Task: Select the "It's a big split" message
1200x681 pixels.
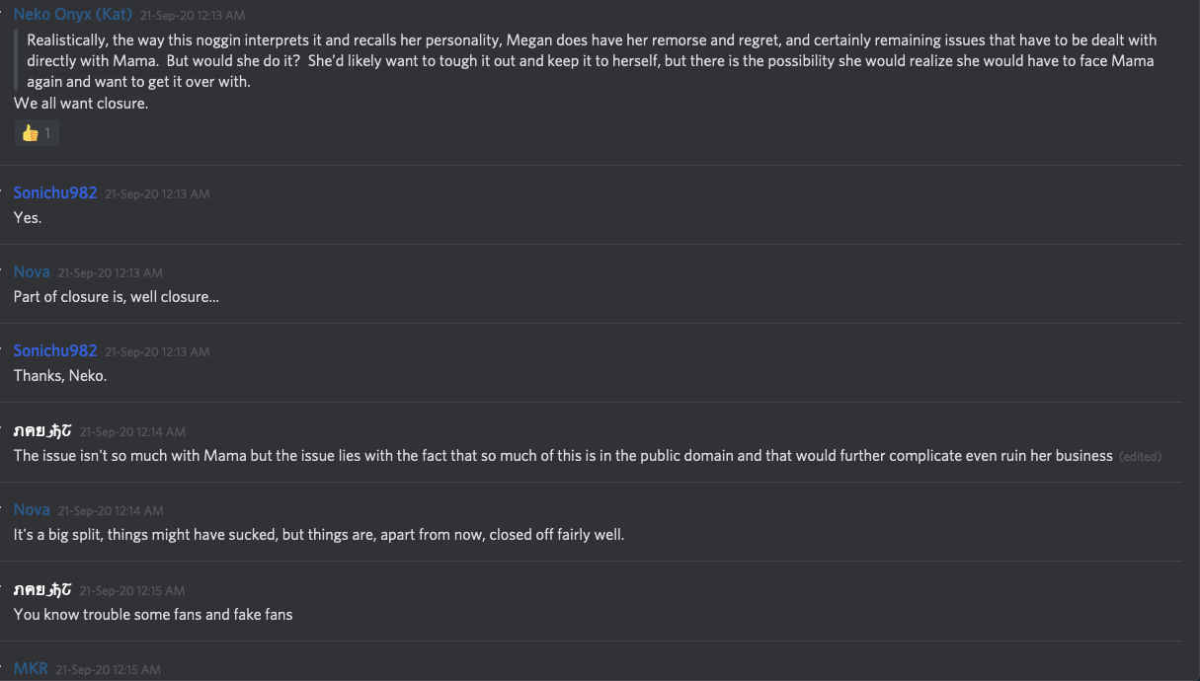Action: pos(319,535)
